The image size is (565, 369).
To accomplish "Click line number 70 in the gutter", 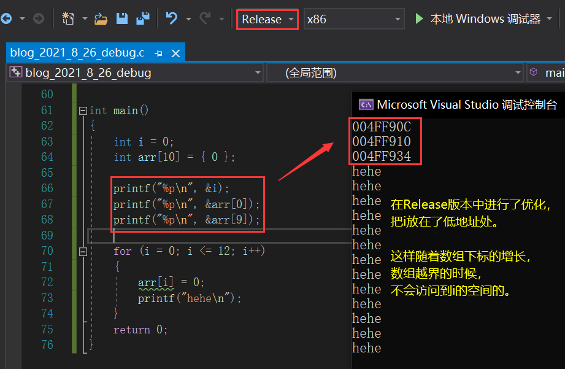I will 47,251.
